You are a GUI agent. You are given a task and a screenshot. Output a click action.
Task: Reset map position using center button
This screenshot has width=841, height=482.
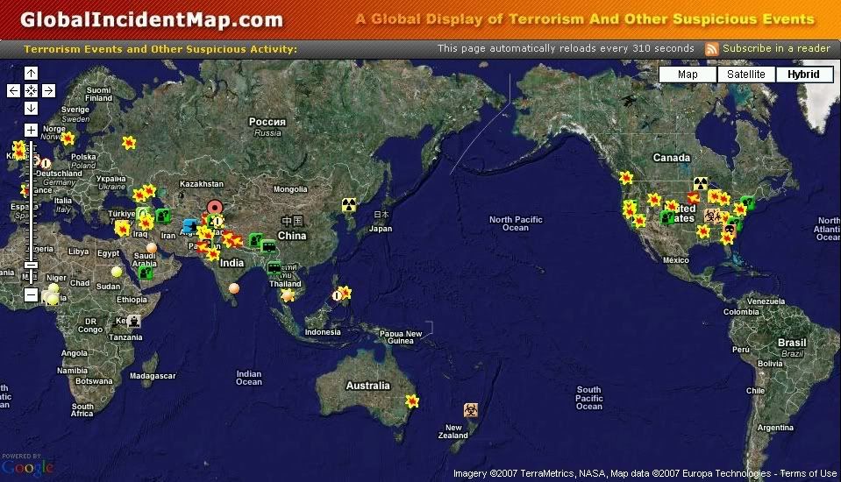click(x=31, y=90)
